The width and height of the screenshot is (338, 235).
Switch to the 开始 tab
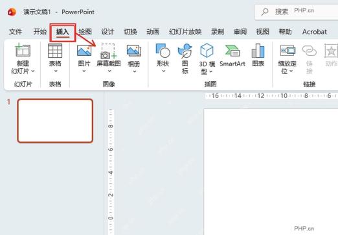[40, 32]
